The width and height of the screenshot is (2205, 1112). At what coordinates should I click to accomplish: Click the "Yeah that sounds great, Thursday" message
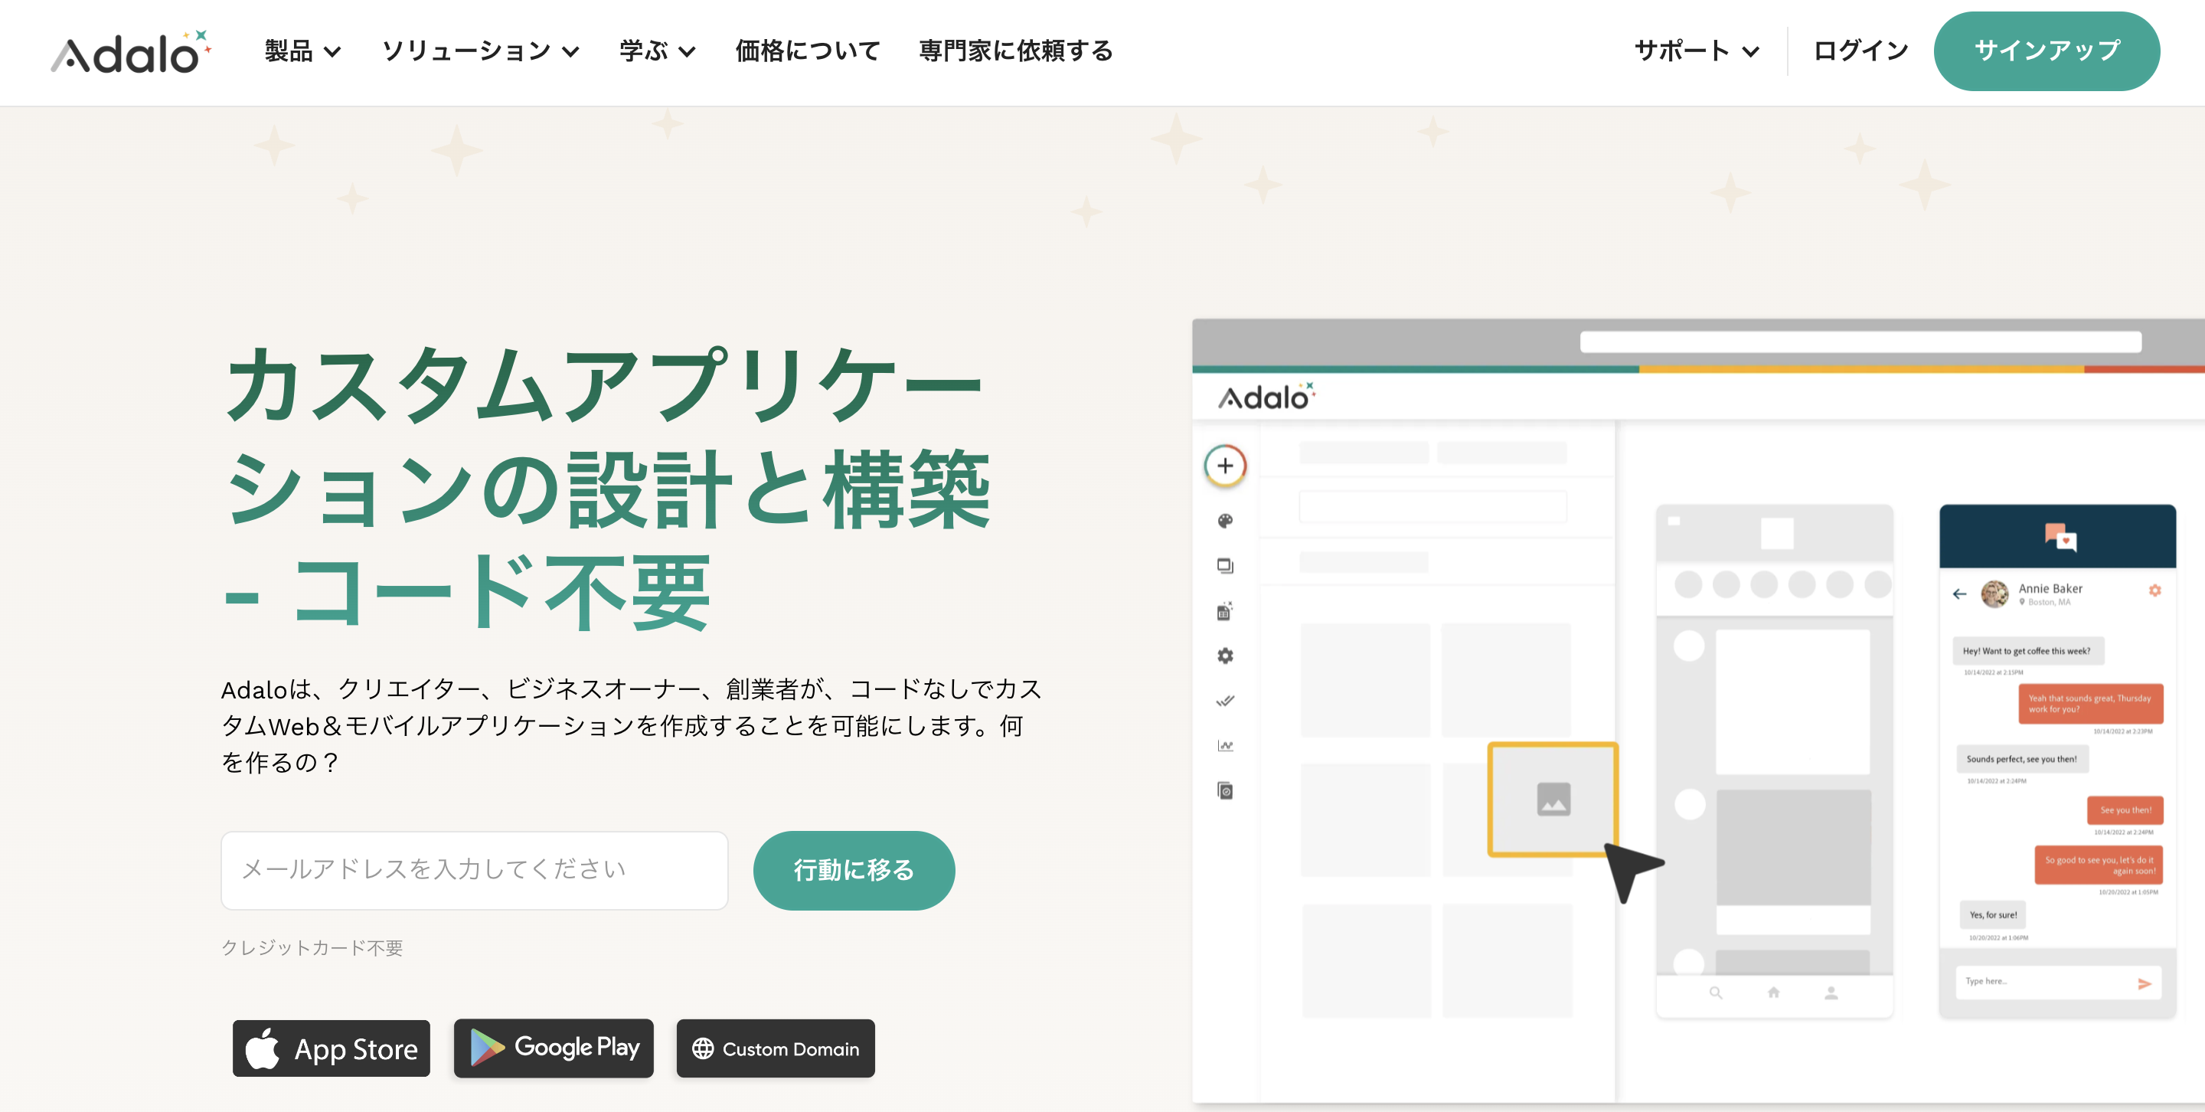(2090, 704)
